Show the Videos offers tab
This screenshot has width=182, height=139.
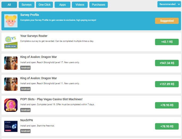[80, 5]
